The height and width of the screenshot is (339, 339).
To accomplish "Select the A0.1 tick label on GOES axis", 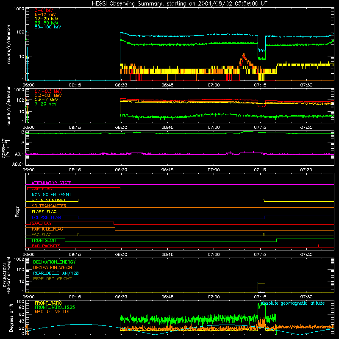I will coord(19,154).
